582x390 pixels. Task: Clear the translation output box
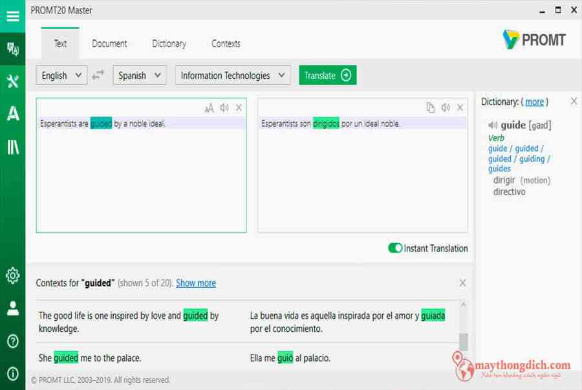460,107
